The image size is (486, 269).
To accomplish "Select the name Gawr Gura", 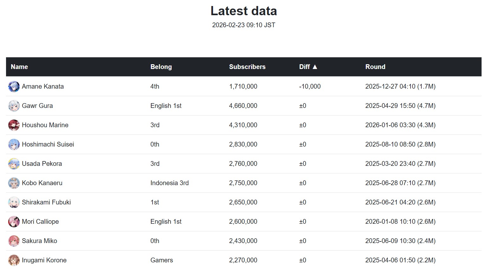I will (37, 106).
